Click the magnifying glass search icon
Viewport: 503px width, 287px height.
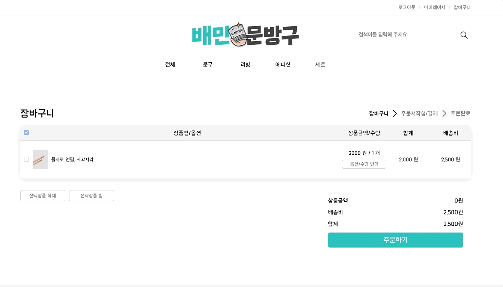coord(464,35)
